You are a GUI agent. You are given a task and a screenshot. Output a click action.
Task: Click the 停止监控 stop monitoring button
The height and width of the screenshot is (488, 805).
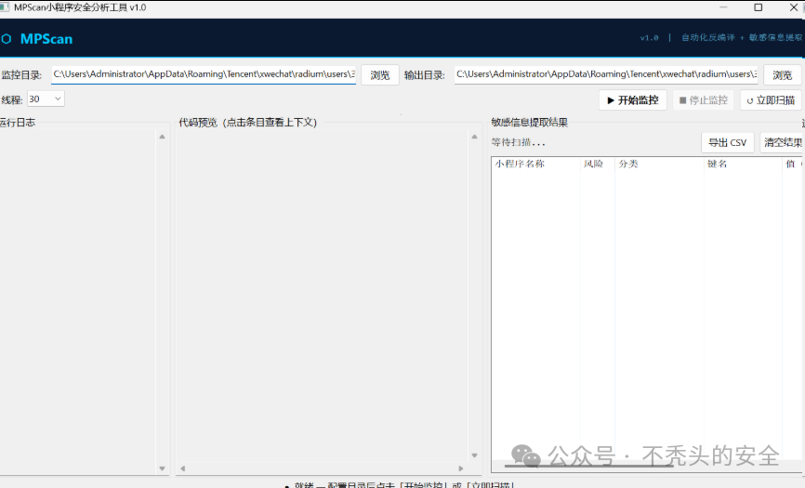(x=704, y=100)
